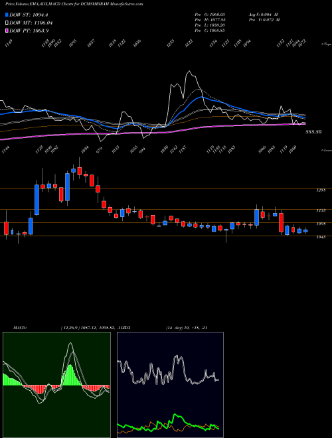Click the '994' lows label
Viewport: 332px width, 438px height.
point(142,150)
